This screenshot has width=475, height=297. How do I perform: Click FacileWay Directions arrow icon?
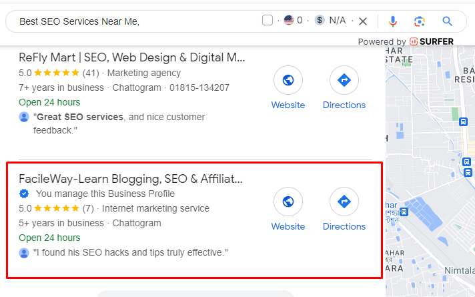click(344, 202)
